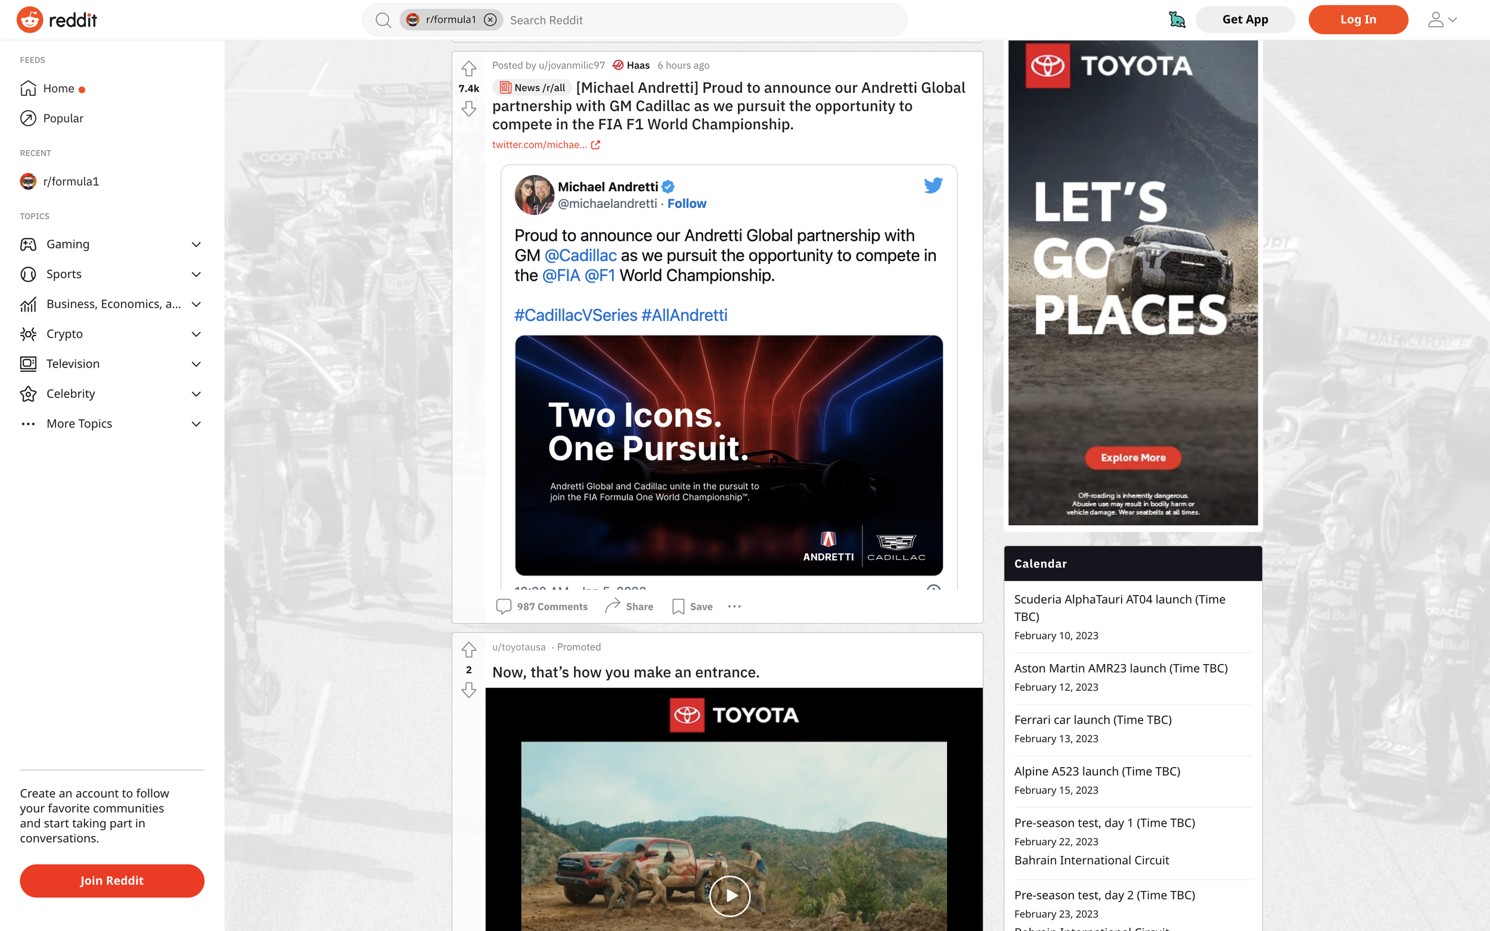Open the Aston Martin AMR23 launch entry
Image resolution: width=1490 pixels, height=931 pixels.
coord(1121,668)
